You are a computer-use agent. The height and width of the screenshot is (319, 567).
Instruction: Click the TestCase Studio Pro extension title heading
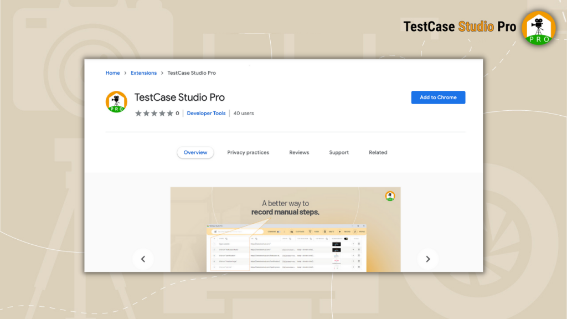[180, 97]
